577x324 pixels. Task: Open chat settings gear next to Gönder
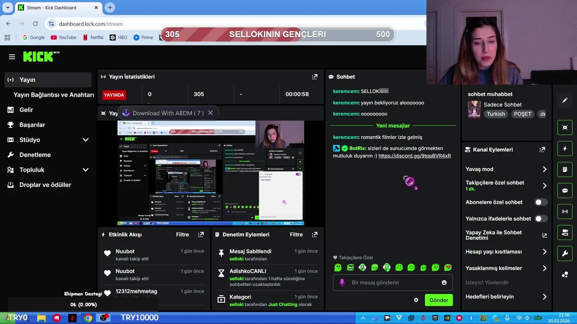[x=416, y=300]
